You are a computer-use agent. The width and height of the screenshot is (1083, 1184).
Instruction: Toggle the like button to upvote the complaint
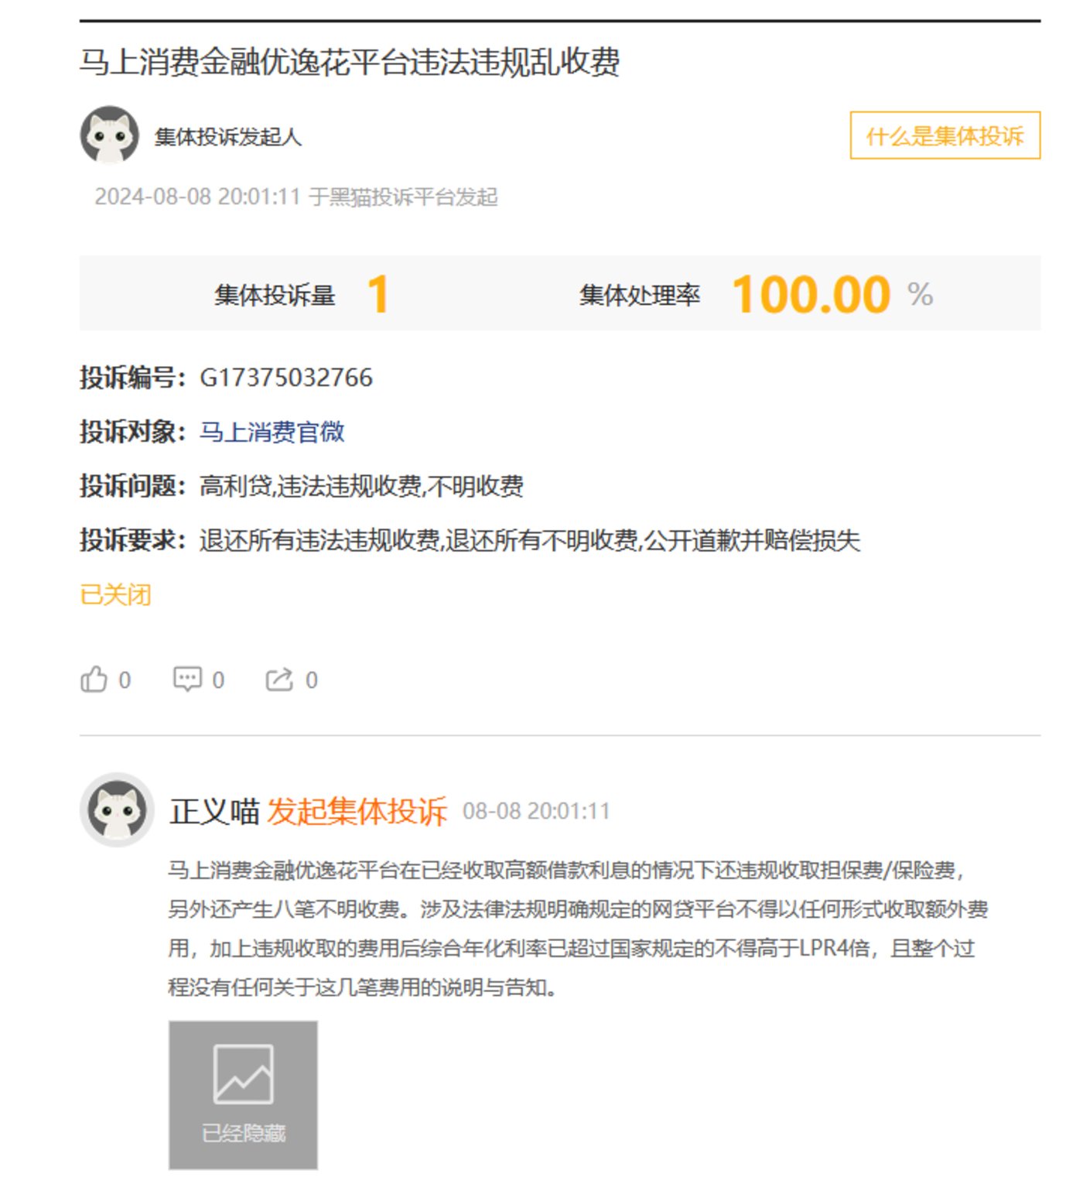(94, 679)
